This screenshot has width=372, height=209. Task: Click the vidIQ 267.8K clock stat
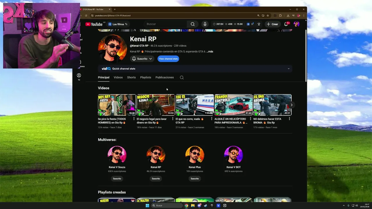218,24
